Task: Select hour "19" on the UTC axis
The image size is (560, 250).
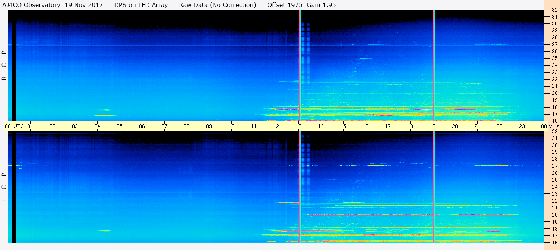Action: (x=433, y=126)
